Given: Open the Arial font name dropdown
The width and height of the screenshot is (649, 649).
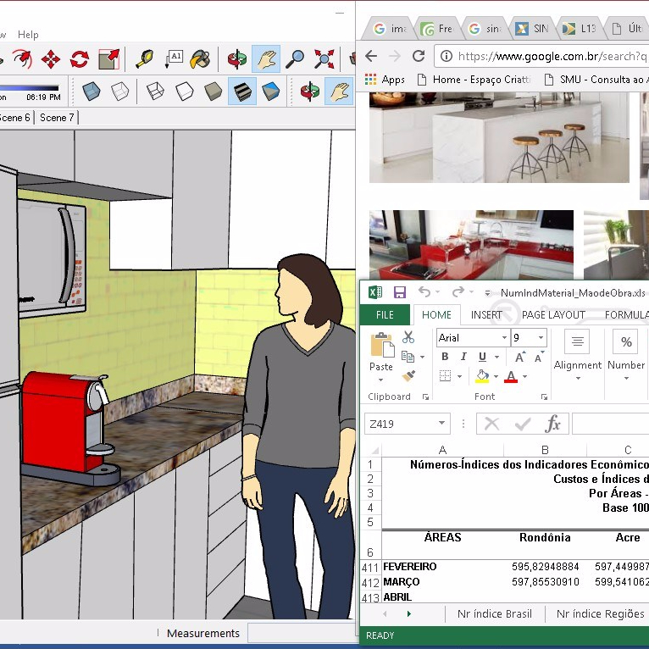Looking at the screenshot, I should [505, 337].
